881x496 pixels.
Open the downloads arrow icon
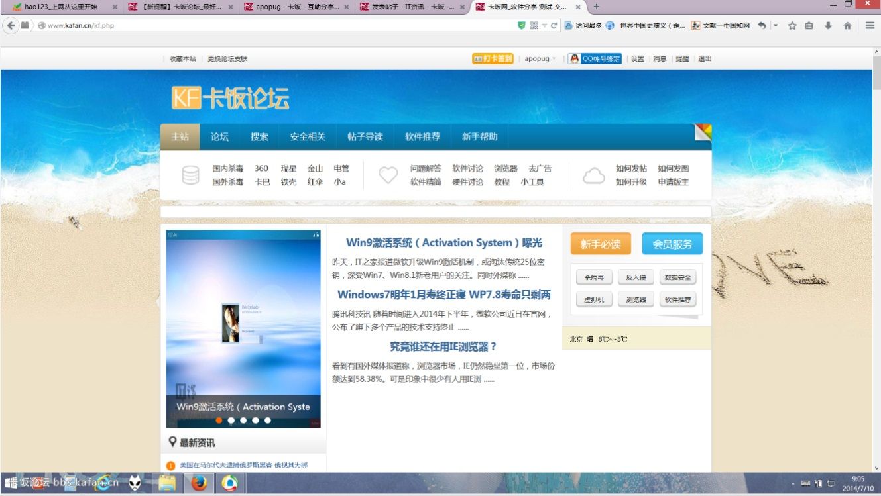(x=828, y=26)
